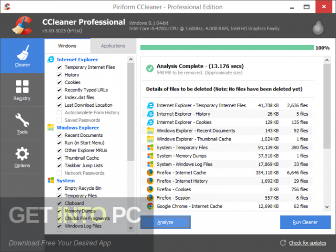
Task: Click down arrow of cleaner options scrollbar
Action: pyautogui.click(x=131, y=228)
